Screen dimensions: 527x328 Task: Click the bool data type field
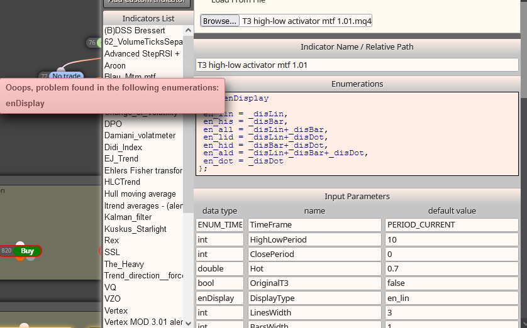coord(220,283)
